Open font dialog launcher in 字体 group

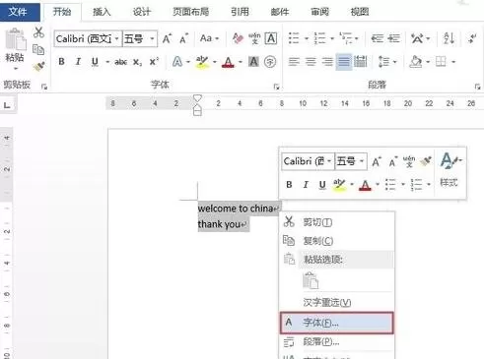276,87
